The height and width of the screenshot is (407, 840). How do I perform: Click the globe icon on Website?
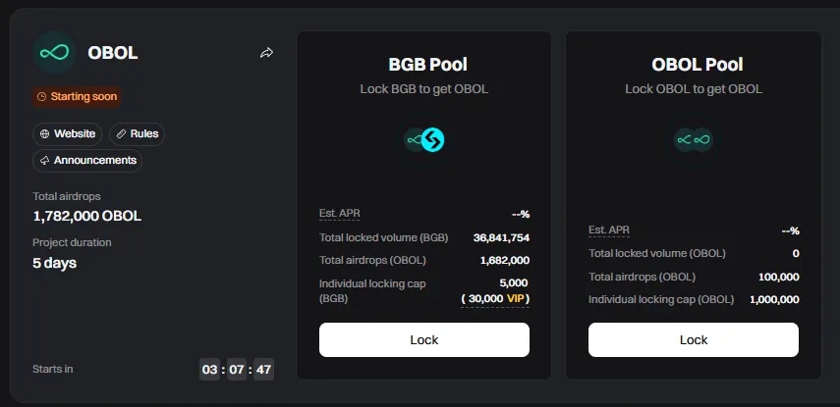click(44, 133)
